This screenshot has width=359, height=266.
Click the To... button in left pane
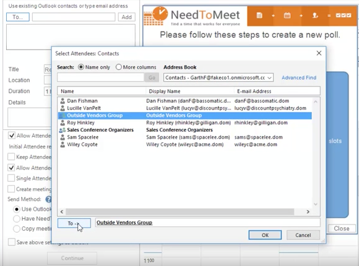point(18,17)
